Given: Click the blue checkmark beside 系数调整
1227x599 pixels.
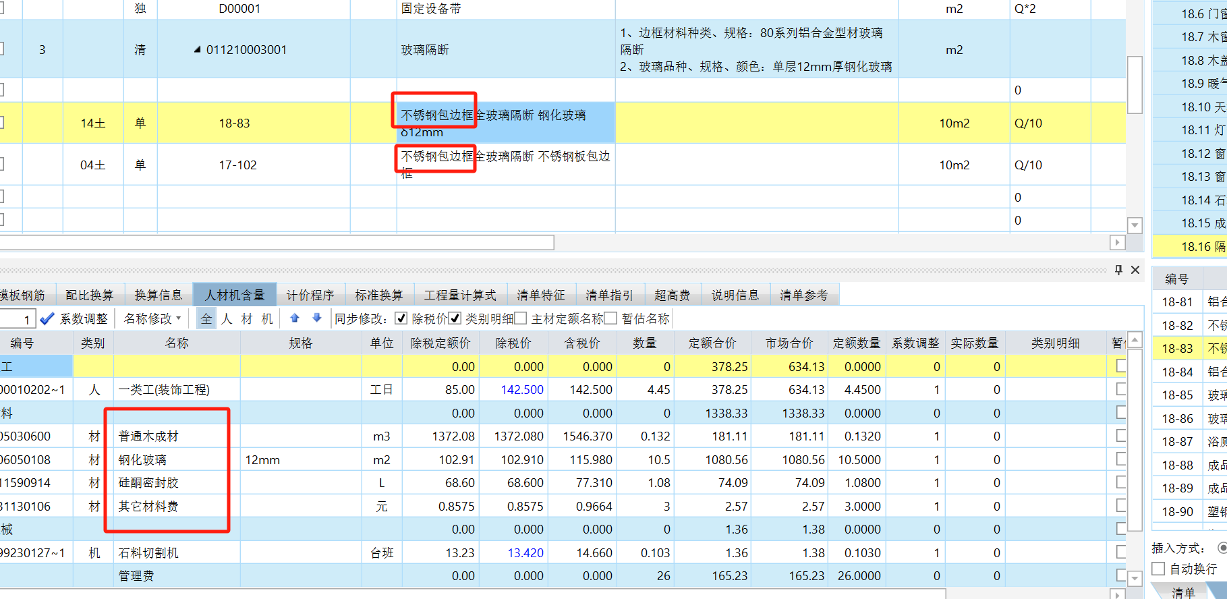Looking at the screenshot, I should [x=47, y=318].
